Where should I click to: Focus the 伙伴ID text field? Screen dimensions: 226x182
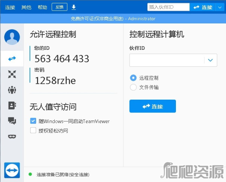167,60
